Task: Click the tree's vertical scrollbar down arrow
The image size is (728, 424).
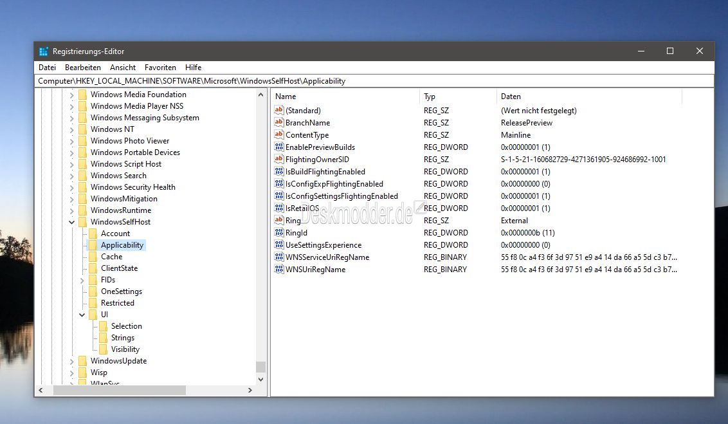Action: 261,380
